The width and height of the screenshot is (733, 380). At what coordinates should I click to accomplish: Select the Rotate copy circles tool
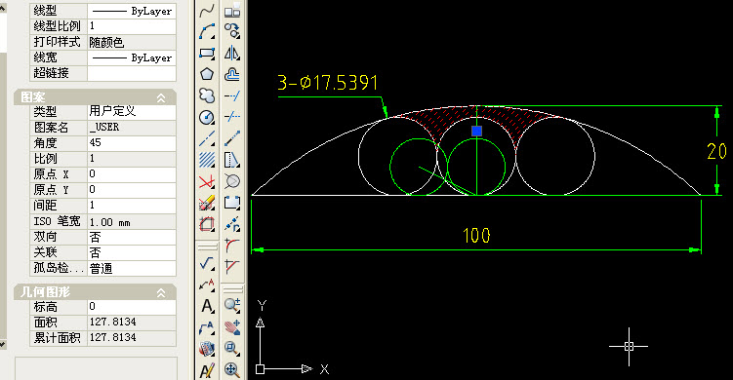pyautogui.click(x=232, y=31)
